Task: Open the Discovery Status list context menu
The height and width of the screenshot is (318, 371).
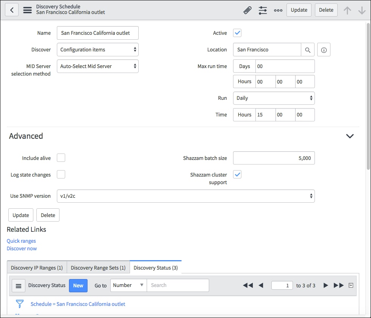Action: pos(18,285)
